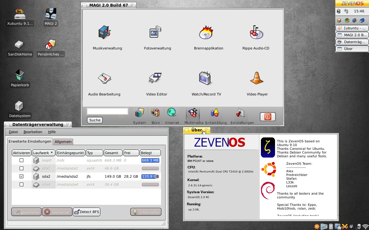Viewport: 369px width, 230px height.
Task: Open the Hilfe menu
Action: click(x=52, y=132)
